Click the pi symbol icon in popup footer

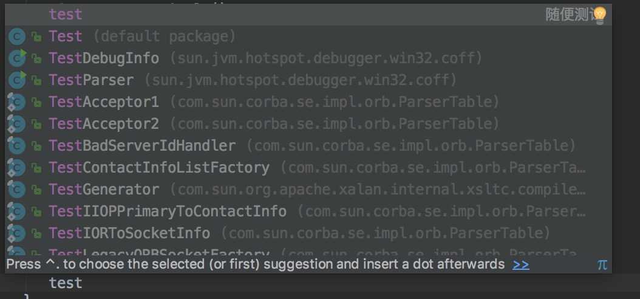(x=602, y=265)
